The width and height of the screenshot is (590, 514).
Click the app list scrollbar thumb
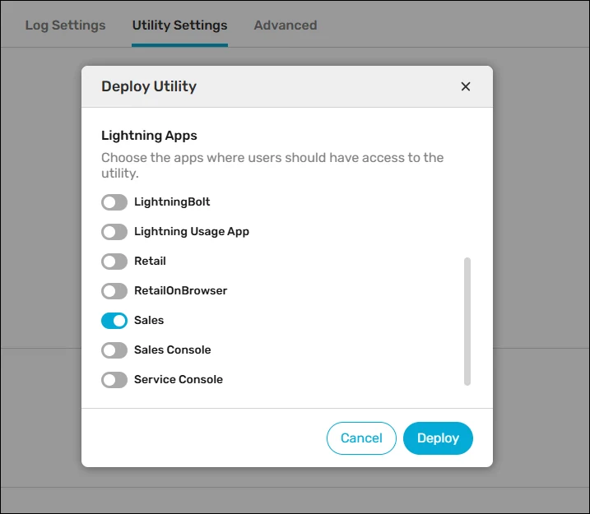pyautogui.click(x=467, y=322)
